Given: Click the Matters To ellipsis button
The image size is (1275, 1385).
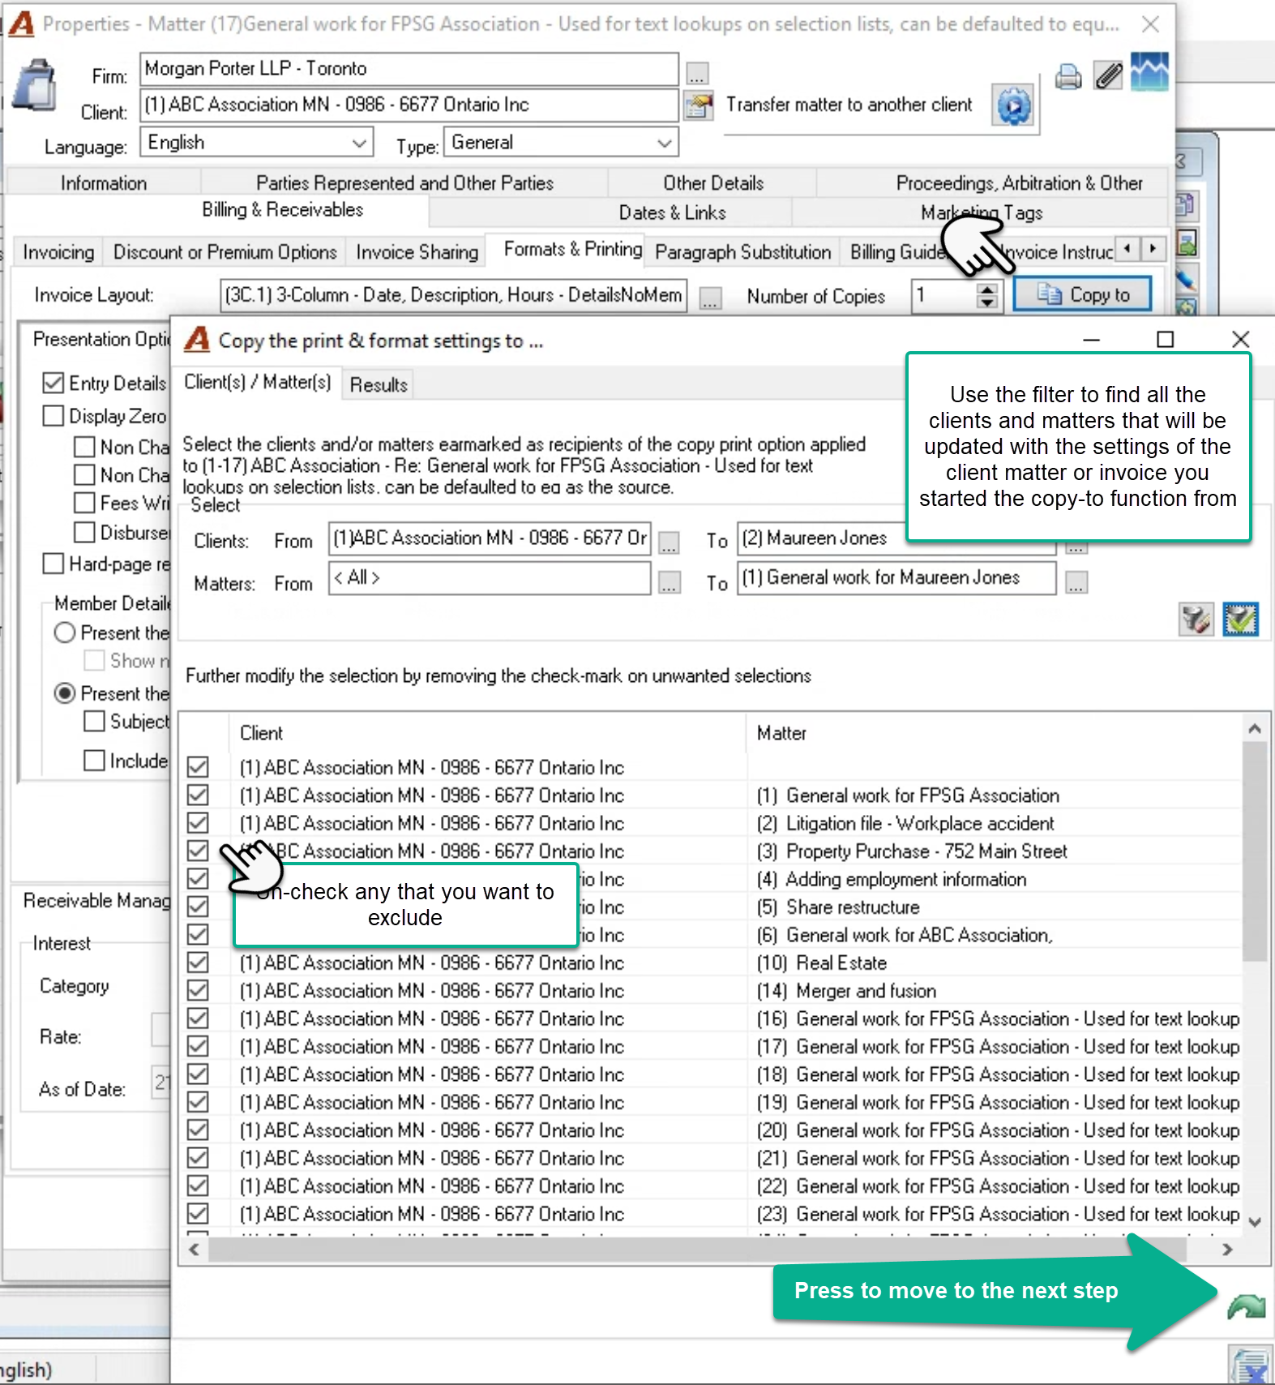Looking at the screenshot, I should tap(1076, 582).
